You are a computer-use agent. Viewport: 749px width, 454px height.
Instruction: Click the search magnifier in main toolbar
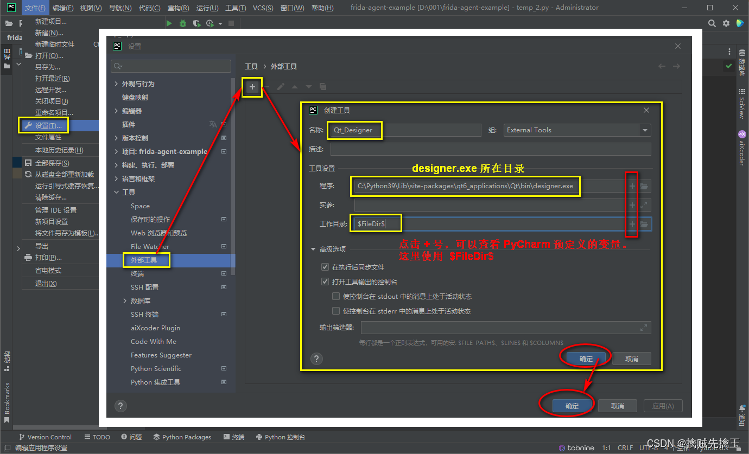pyautogui.click(x=712, y=23)
